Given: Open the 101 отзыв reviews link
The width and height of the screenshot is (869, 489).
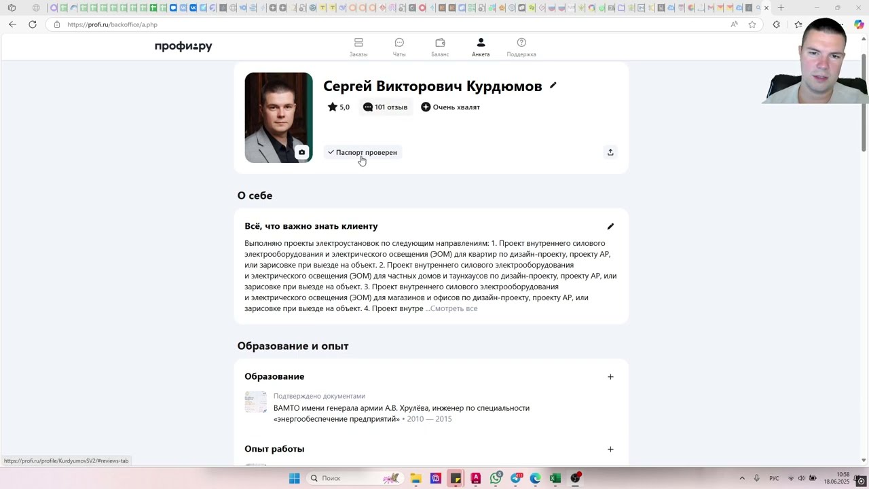Looking at the screenshot, I should [385, 107].
